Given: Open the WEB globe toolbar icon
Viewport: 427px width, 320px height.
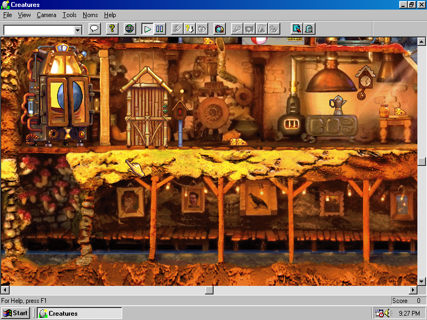Looking at the screenshot, I should (x=130, y=29).
